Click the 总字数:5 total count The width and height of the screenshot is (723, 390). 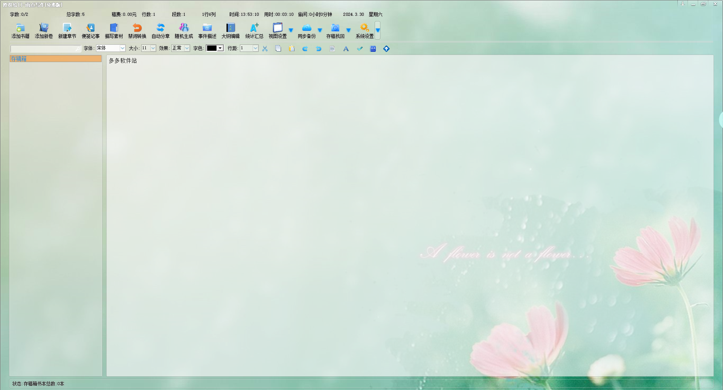[75, 14]
